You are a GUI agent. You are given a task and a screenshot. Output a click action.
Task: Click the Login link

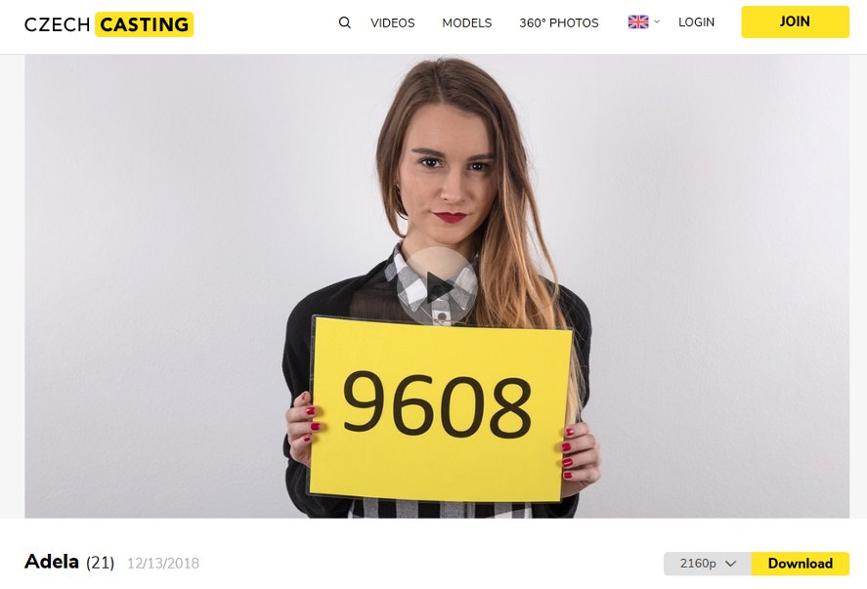point(696,22)
